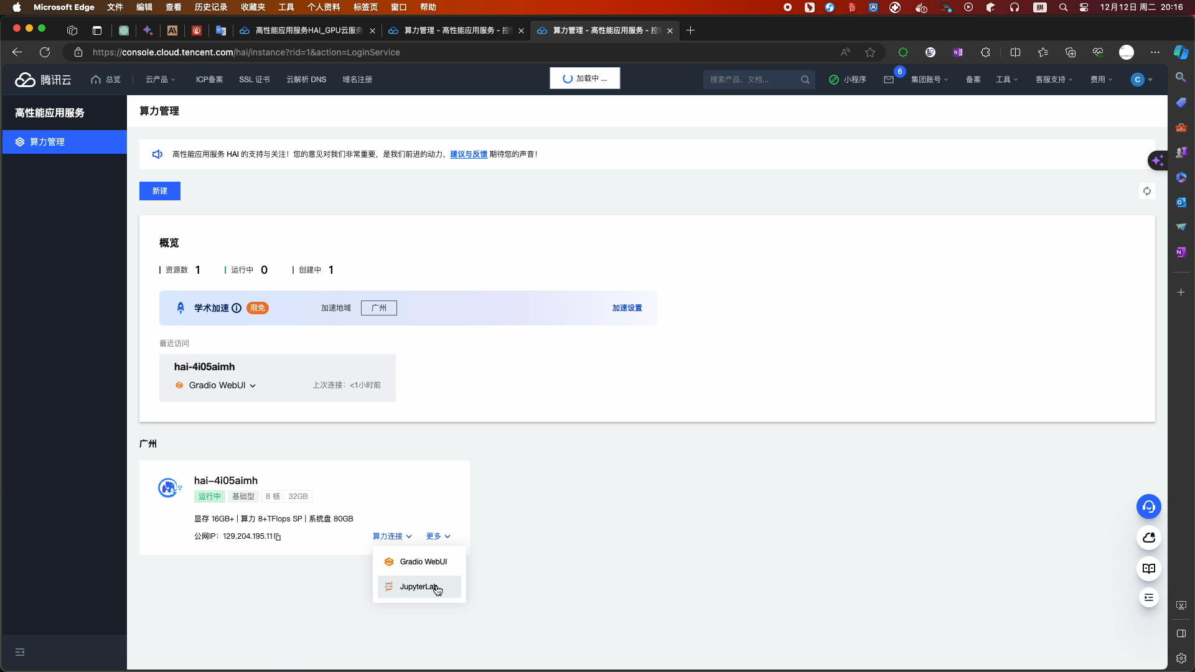This screenshot has width=1195, height=672.
Task: Collapse the sidebar with bottom-left icon
Action: pyautogui.click(x=20, y=652)
